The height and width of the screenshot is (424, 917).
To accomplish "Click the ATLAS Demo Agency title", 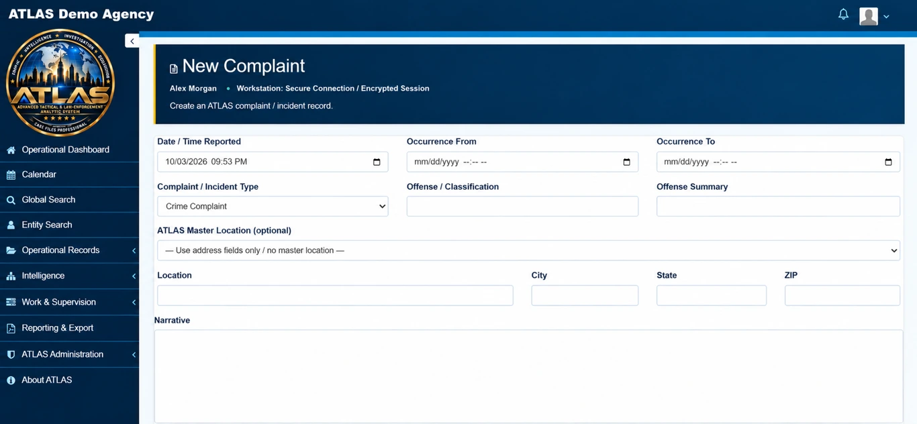I will [x=81, y=14].
